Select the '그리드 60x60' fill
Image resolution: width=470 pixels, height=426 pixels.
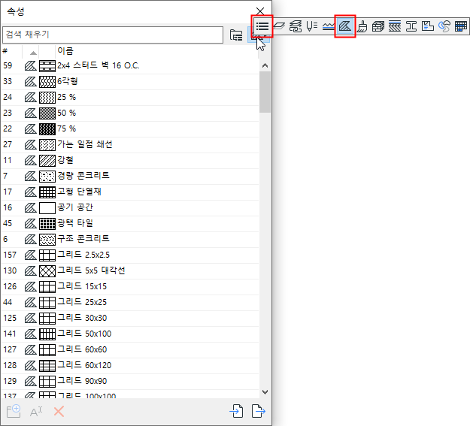click(x=130, y=349)
